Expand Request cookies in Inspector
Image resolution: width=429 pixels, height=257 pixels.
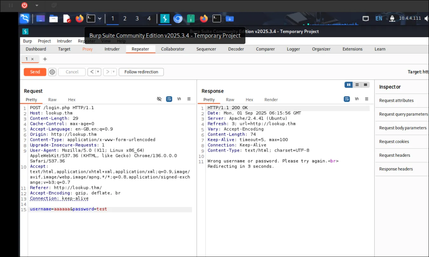(x=402, y=142)
